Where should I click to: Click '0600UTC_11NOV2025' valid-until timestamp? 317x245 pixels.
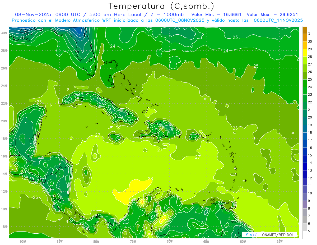click(278, 20)
